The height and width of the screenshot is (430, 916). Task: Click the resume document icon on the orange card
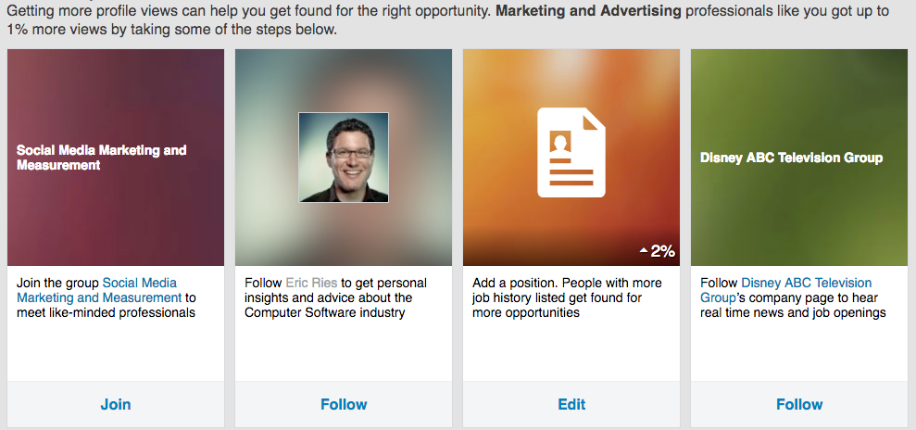coord(571,151)
